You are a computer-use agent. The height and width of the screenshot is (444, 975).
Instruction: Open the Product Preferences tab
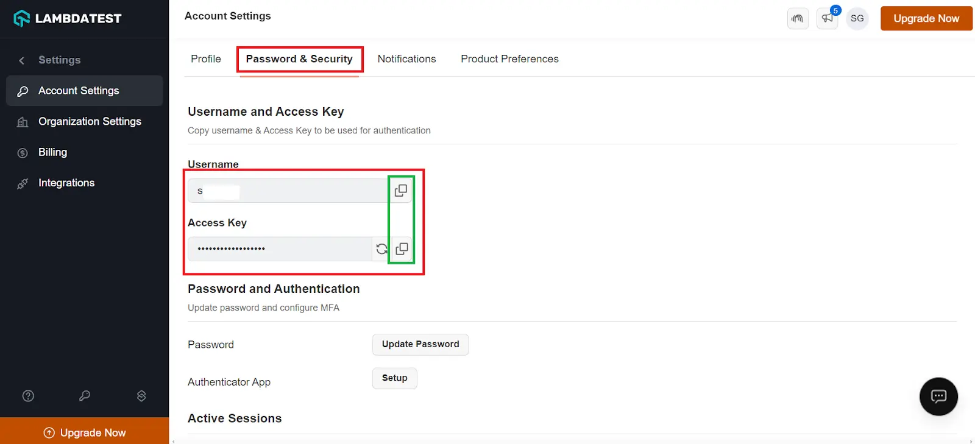[x=509, y=58]
